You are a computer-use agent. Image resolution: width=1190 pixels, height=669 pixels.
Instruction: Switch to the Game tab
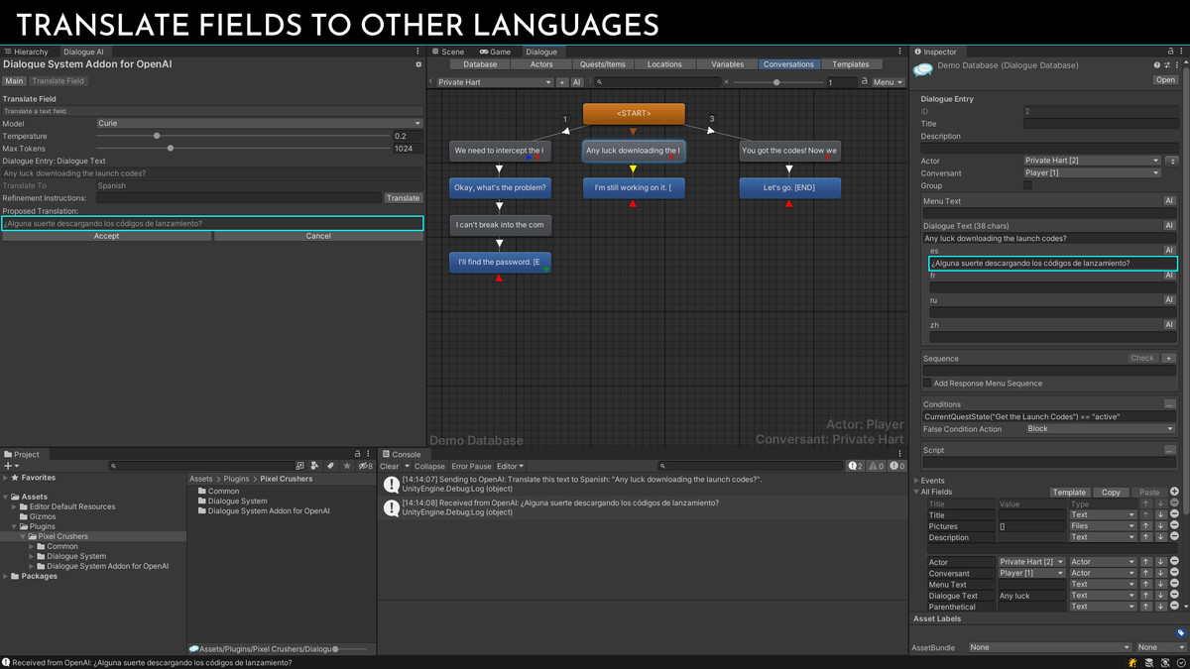[495, 52]
